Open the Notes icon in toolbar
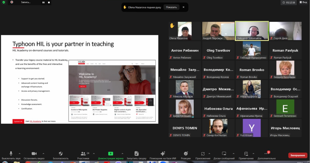 246,154
